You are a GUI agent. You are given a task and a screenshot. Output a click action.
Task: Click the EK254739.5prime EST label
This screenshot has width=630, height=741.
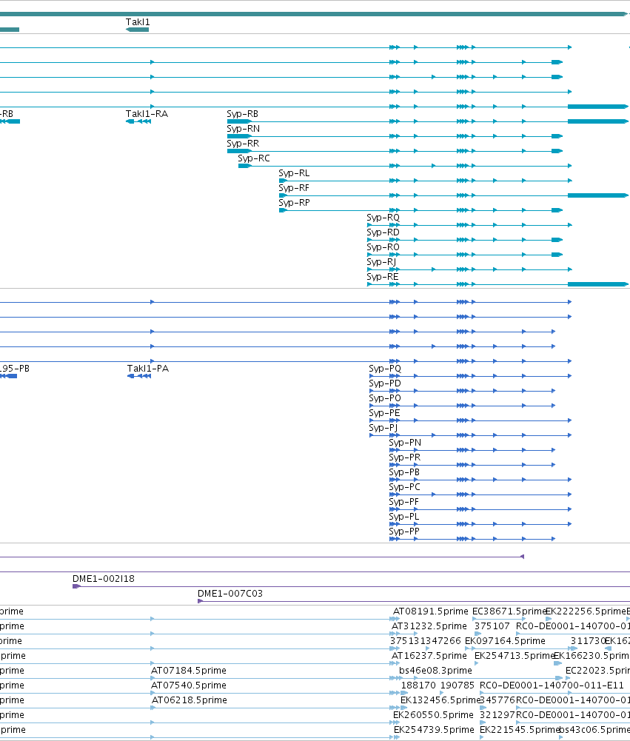(434, 729)
